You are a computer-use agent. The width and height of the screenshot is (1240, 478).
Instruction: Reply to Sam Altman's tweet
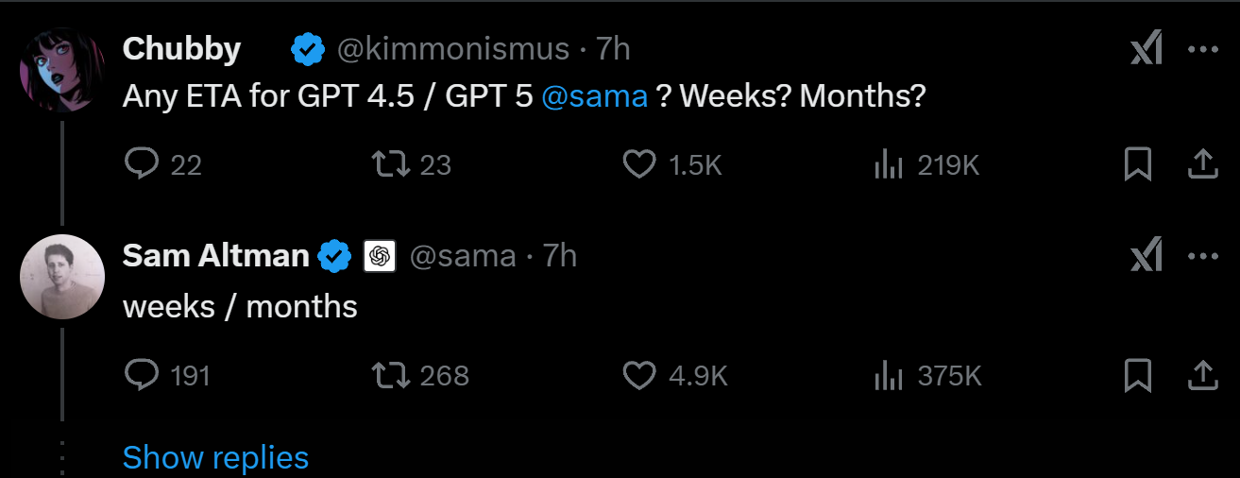(x=141, y=376)
